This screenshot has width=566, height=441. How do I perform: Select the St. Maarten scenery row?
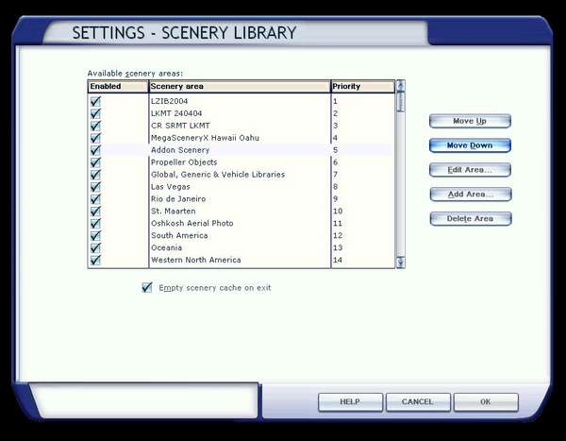(x=241, y=212)
